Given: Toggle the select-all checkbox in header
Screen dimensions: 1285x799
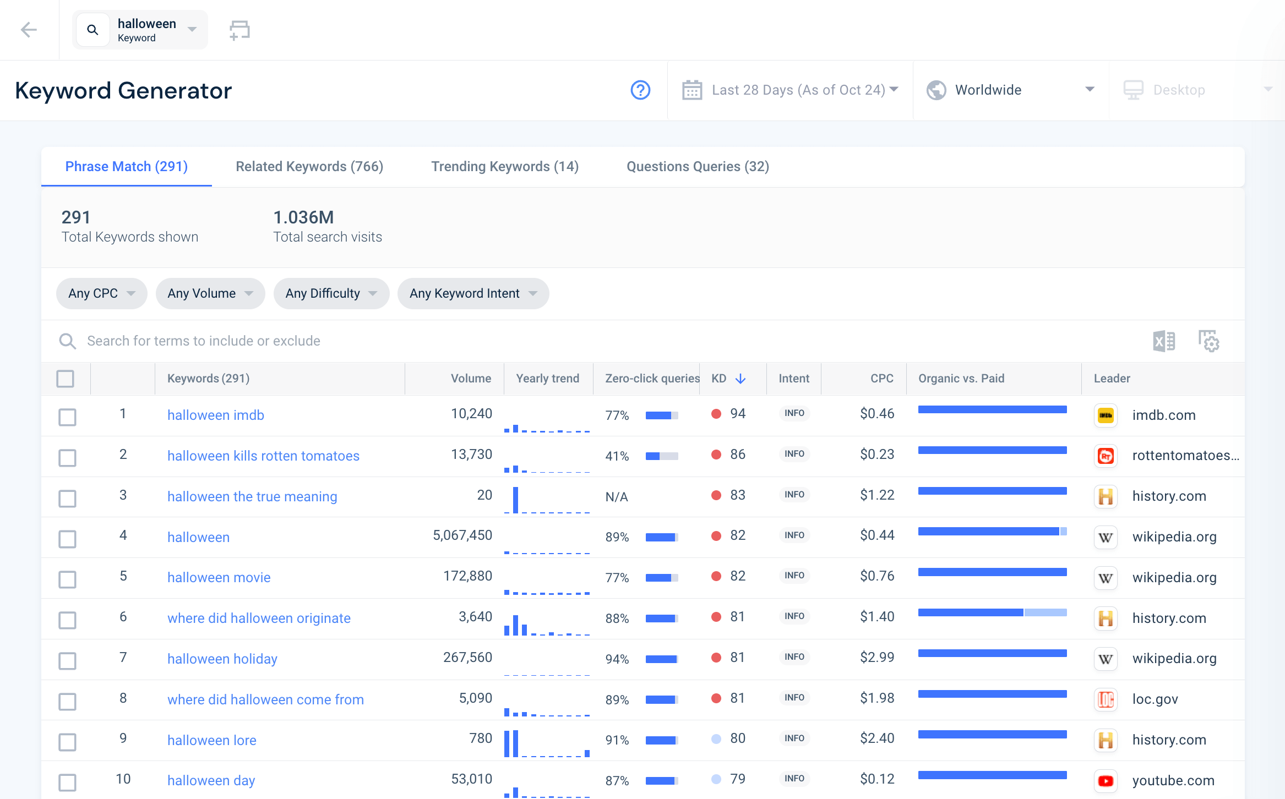Looking at the screenshot, I should tap(66, 377).
